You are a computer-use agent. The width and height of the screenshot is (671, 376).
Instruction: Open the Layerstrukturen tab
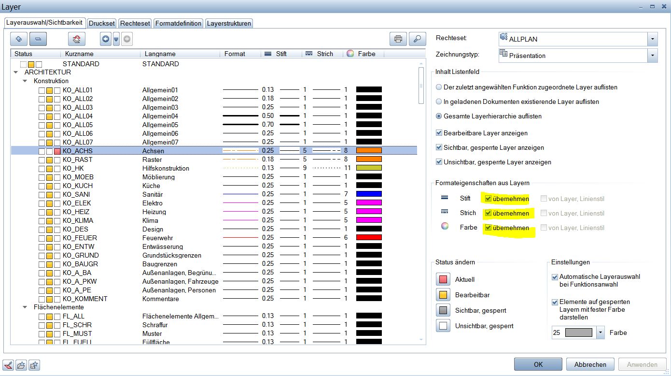229,23
